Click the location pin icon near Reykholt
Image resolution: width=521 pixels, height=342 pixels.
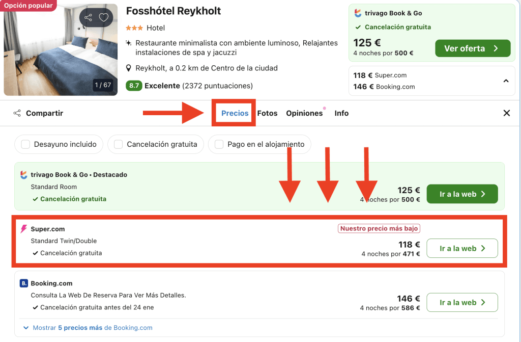point(129,68)
